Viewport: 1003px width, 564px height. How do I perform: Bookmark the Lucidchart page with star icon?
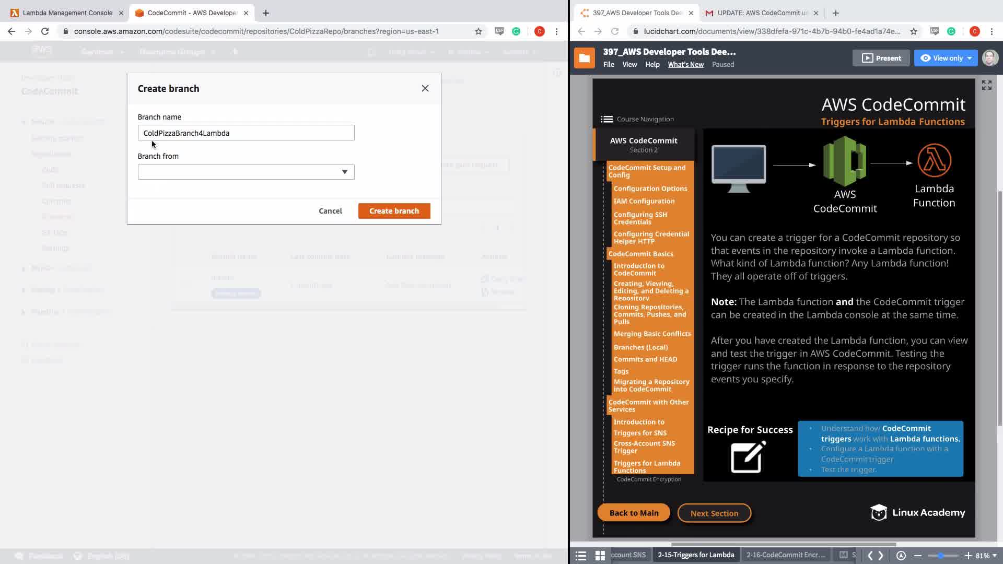click(x=913, y=31)
